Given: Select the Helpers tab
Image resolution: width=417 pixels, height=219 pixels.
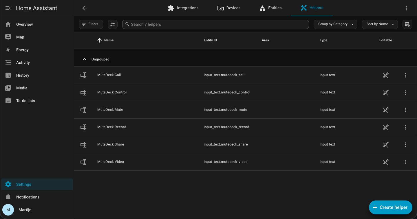Looking at the screenshot, I should (312, 8).
